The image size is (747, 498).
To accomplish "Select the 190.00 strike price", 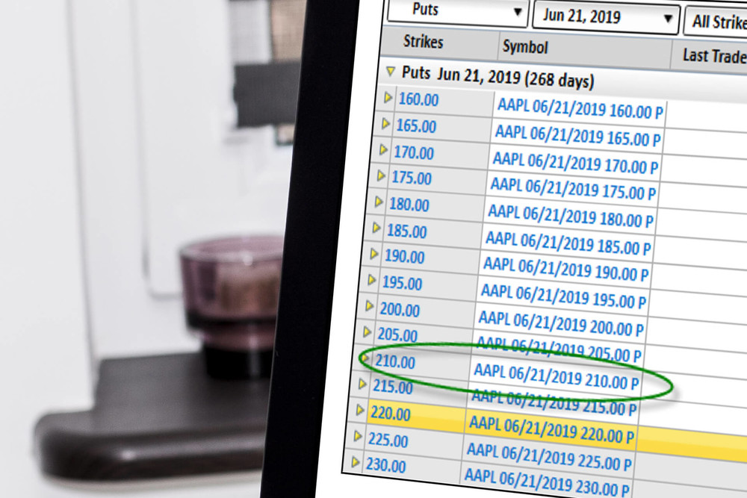I will click(404, 257).
